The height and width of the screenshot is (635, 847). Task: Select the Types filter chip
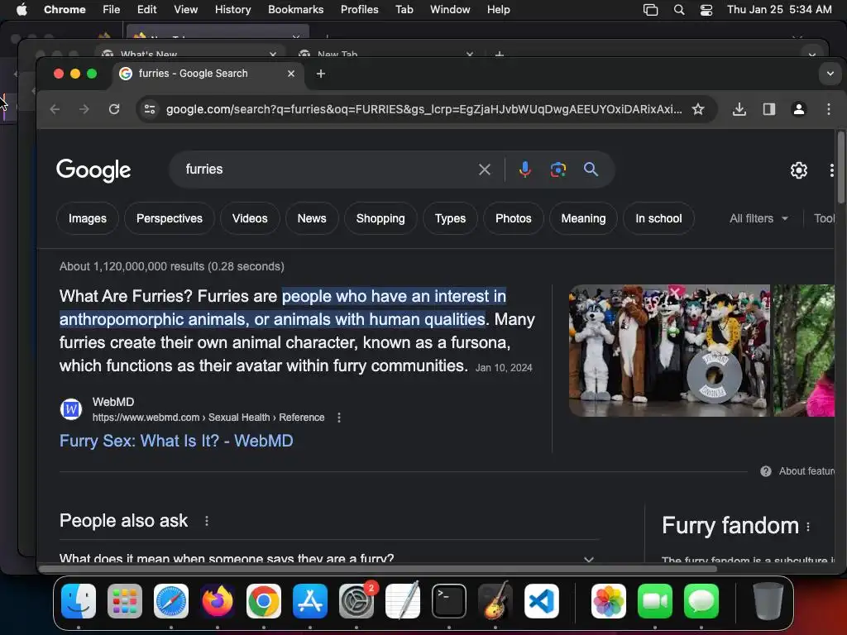(450, 218)
